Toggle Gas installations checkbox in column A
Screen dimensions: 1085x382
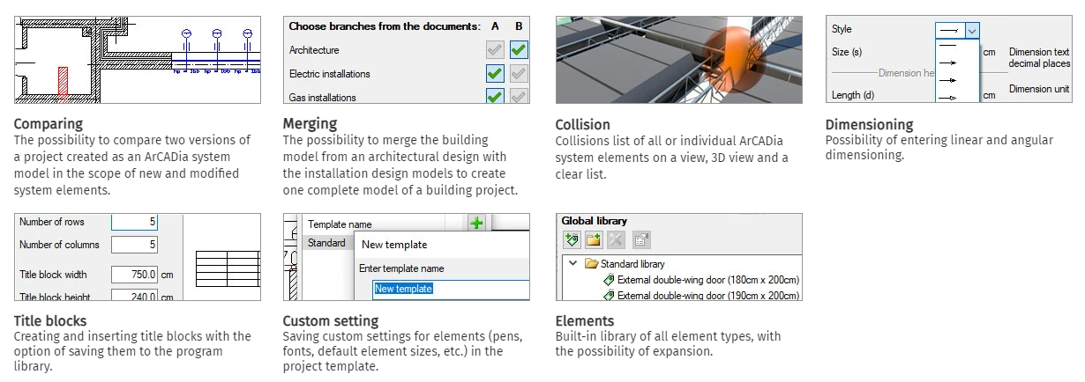point(495,97)
